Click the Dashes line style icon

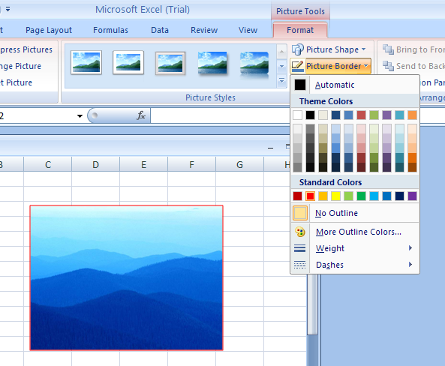click(x=300, y=265)
